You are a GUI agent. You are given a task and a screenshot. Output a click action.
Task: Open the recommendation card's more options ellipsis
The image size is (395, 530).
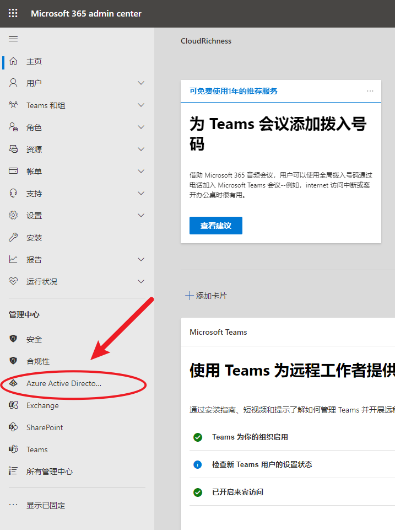point(370,91)
